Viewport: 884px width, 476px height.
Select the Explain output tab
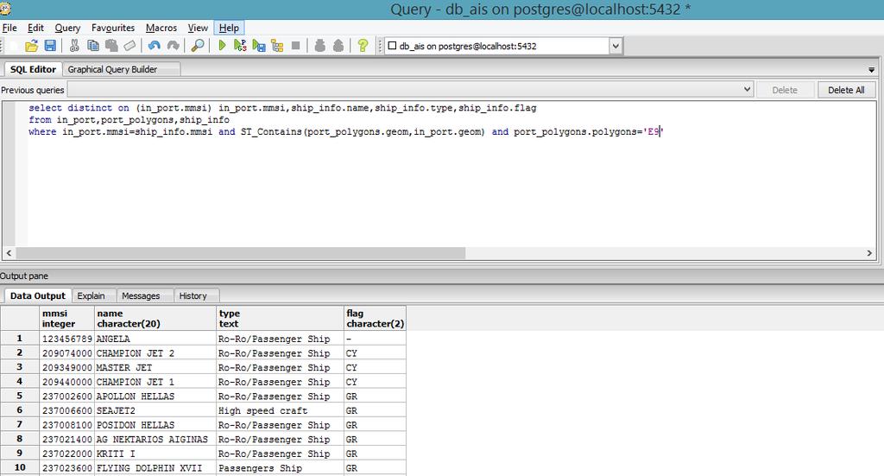(x=92, y=295)
